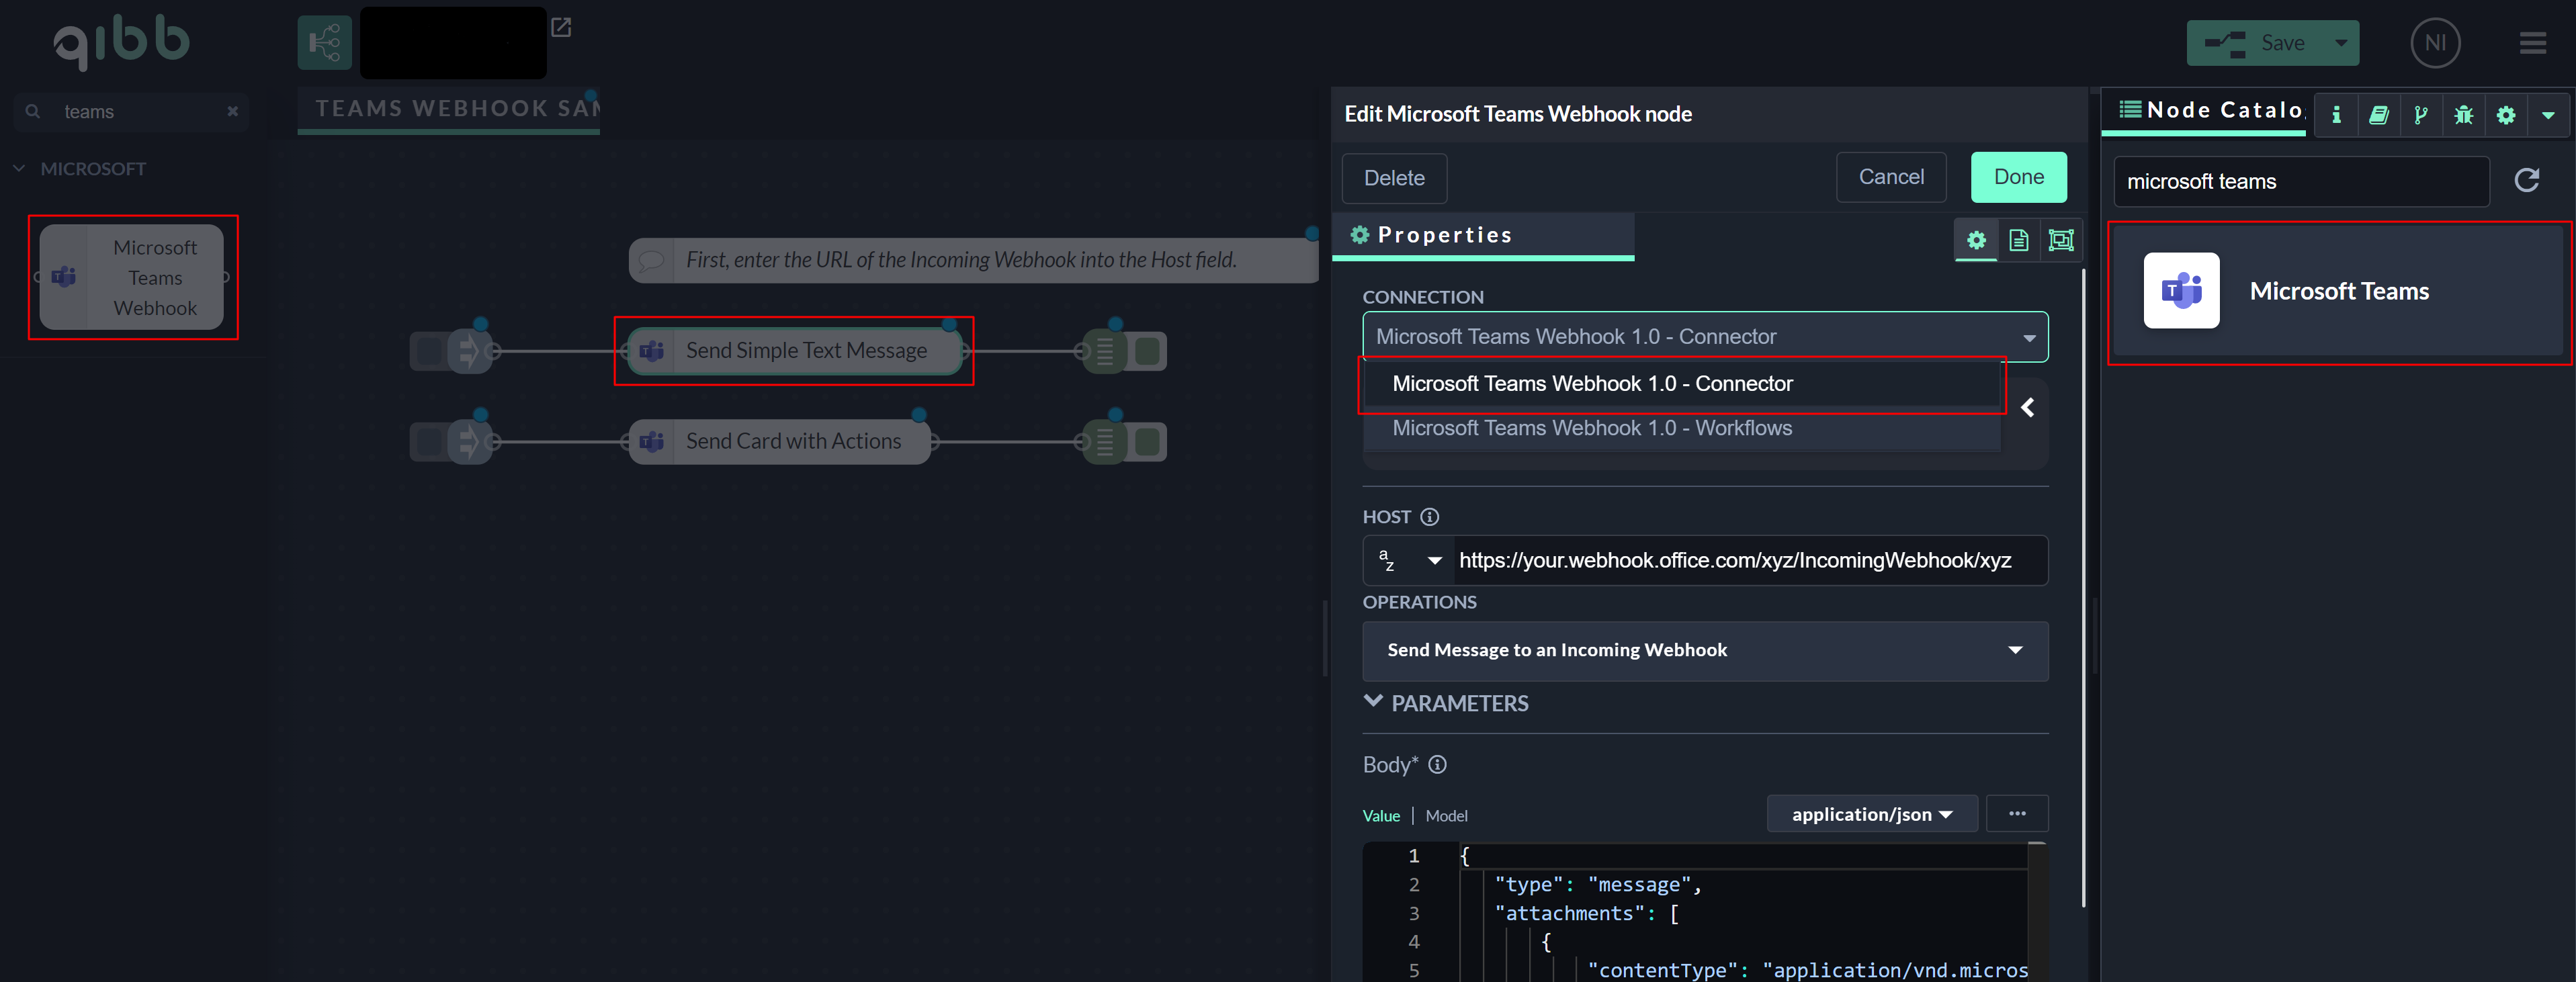2576x982 pixels.
Task: Open external link icon beside flow name
Action: point(561,28)
